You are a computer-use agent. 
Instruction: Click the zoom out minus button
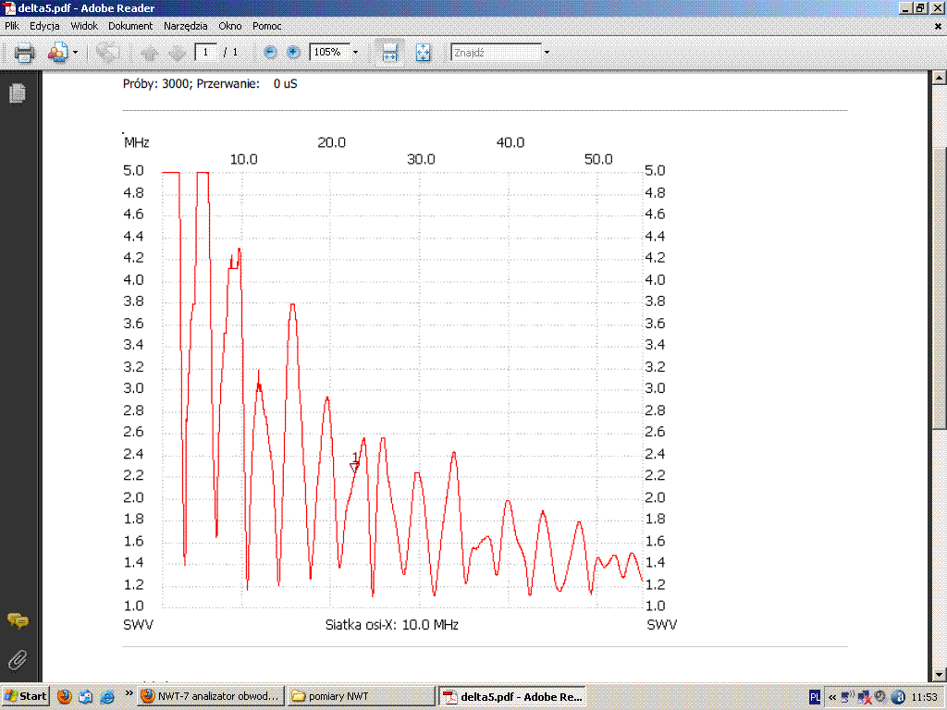click(x=270, y=53)
